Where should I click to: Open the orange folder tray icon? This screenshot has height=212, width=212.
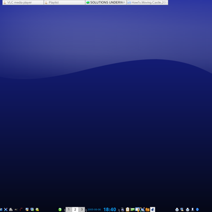(x=147, y=210)
